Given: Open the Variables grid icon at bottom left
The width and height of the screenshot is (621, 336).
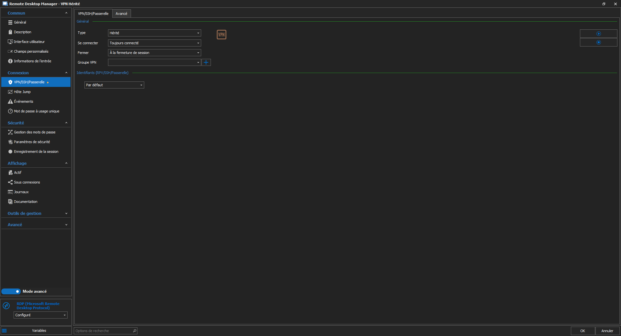Looking at the screenshot, I should click(x=4, y=331).
